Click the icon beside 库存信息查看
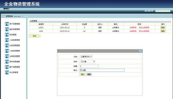173x99 pixels. [x=7, y=62]
